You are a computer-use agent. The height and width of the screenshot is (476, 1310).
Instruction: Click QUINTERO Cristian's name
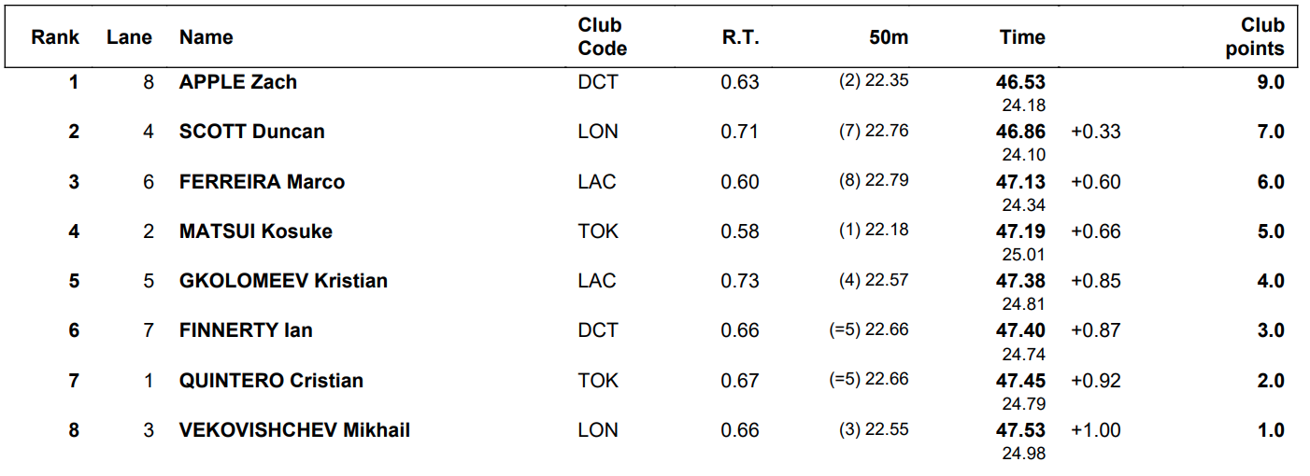point(271,381)
